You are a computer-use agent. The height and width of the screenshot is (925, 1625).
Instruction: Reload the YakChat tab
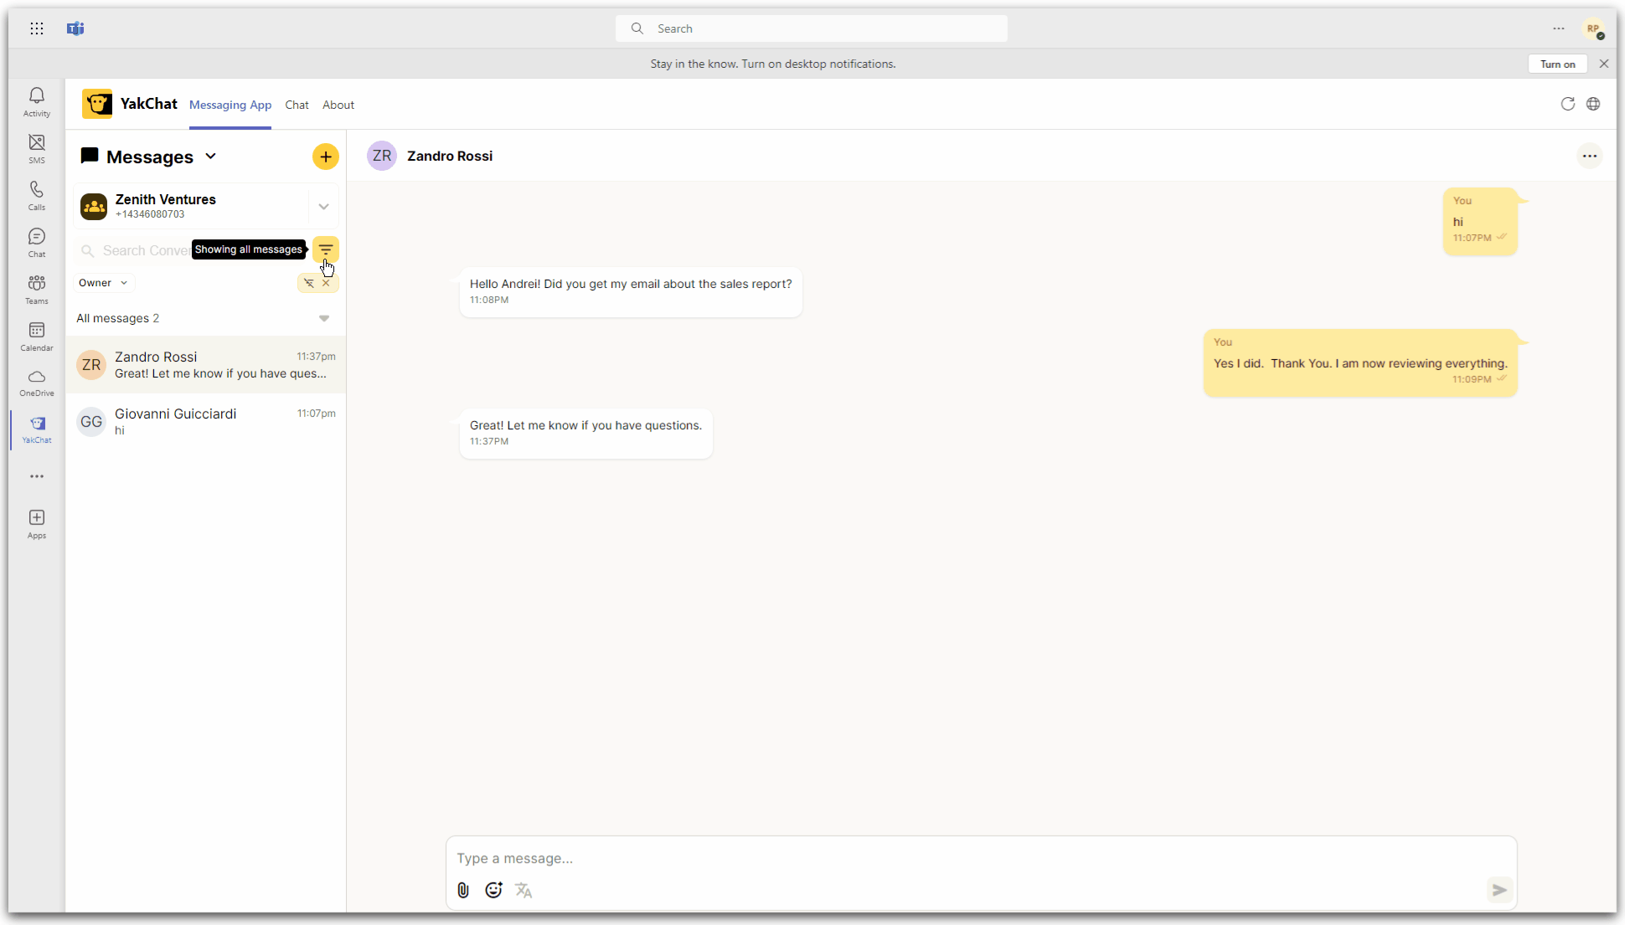click(x=1568, y=104)
